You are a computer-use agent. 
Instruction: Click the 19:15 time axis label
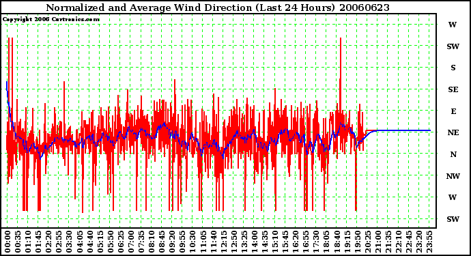click(x=347, y=242)
